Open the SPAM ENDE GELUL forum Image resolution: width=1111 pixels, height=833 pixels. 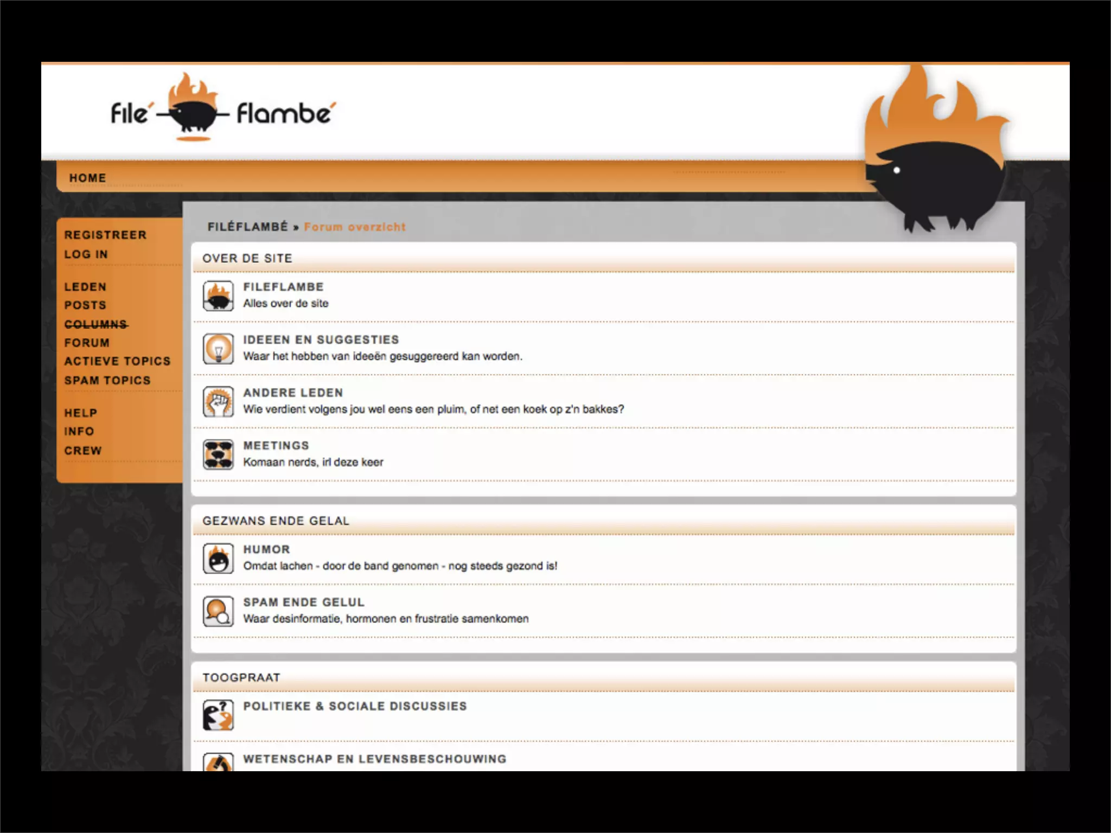click(304, 603)
